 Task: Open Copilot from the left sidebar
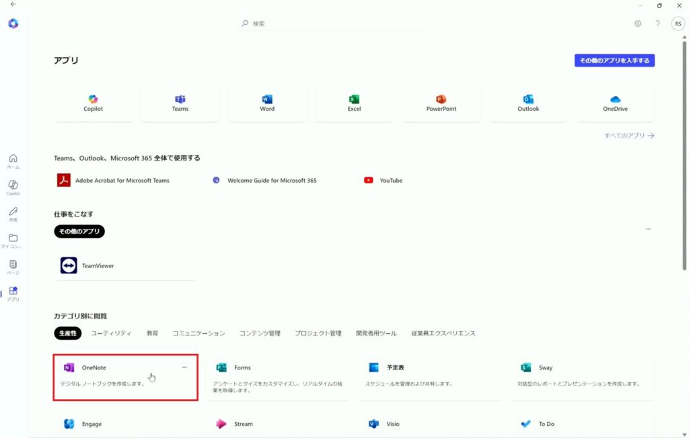click(13, 187)
